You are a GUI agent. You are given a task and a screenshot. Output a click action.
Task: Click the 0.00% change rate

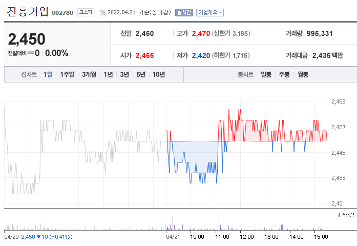pyautogui.click(x=57, y=53)
